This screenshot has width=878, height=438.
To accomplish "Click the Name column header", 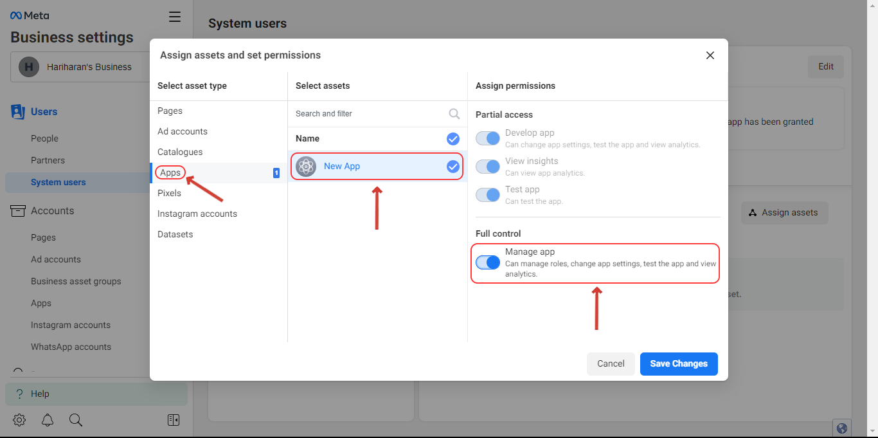I will (x=307, y=138).
